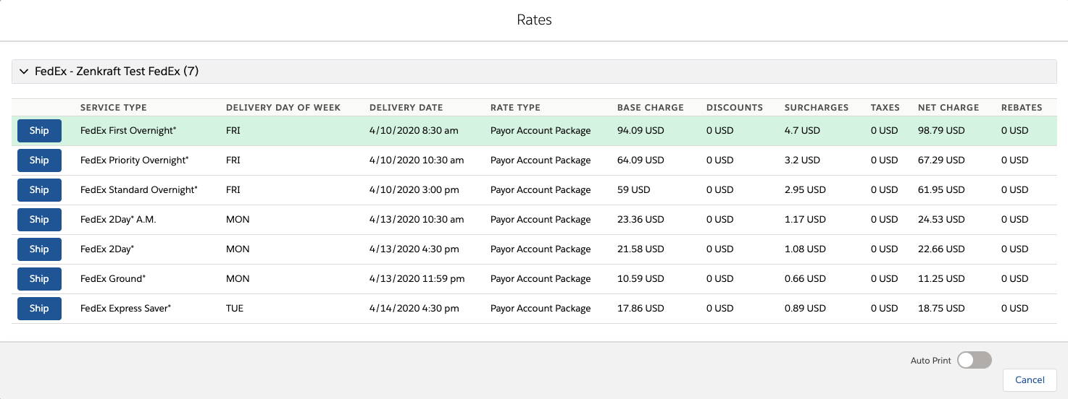Click delivery date 4/13/2020 11:59 pm

[417, 279]
